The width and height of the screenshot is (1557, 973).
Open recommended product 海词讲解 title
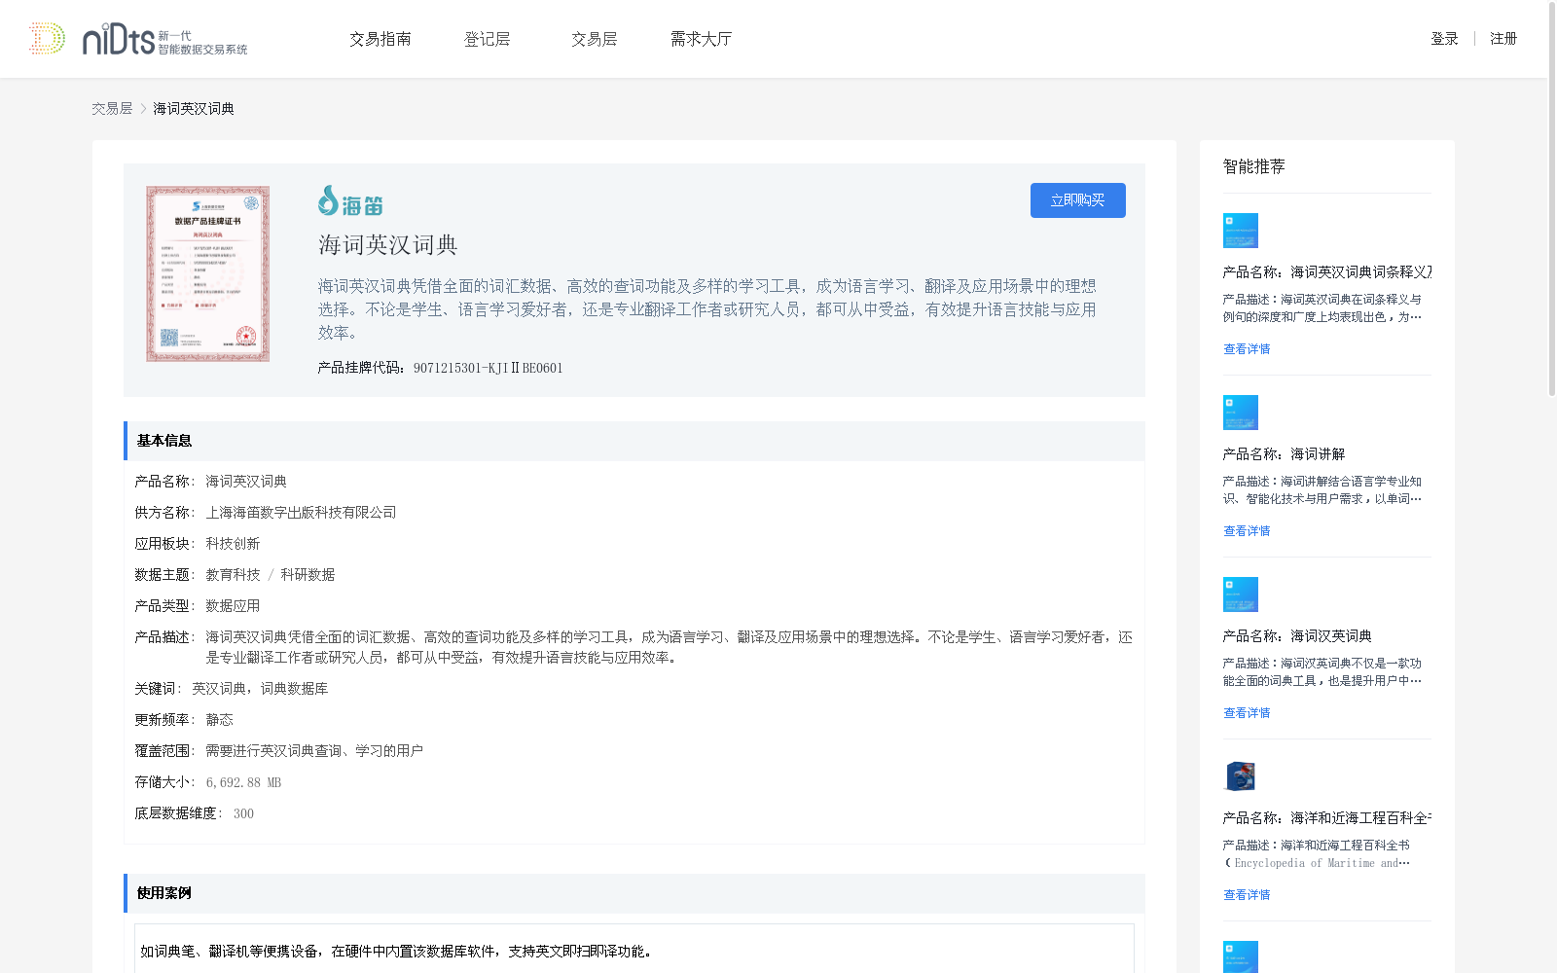[x=1284, y=454]
